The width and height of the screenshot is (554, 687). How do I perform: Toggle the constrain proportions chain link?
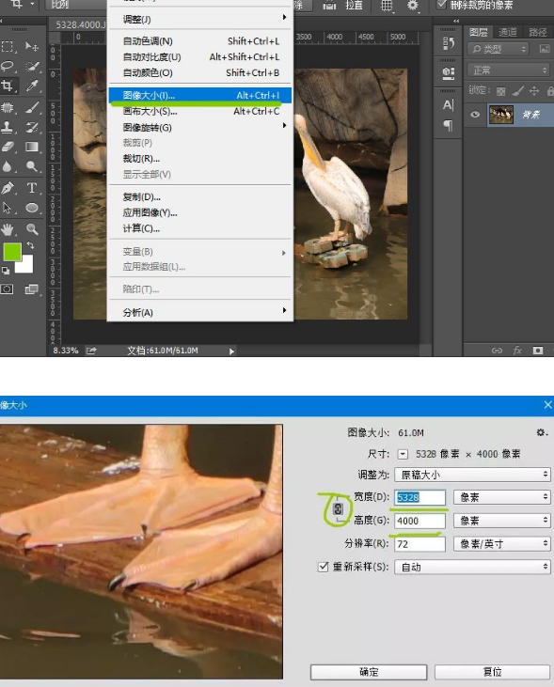coord(338,508)
